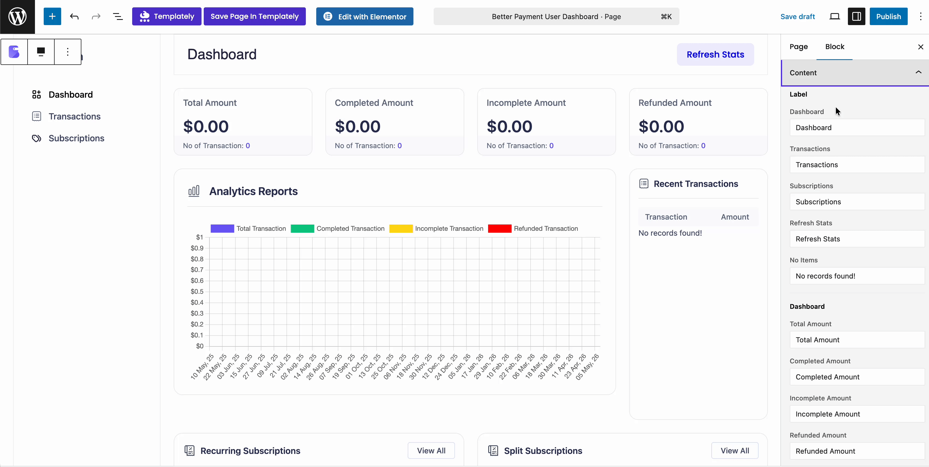Screen dimensions: 929x467
Task: Click the Incomplete Amount card title
Action: (526, 103)
